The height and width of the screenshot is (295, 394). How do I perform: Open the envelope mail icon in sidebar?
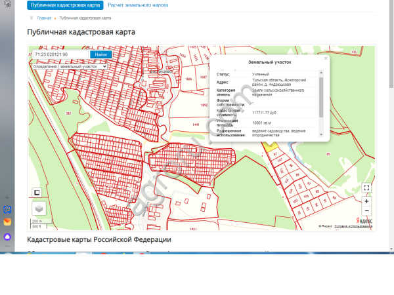[7, 222]
